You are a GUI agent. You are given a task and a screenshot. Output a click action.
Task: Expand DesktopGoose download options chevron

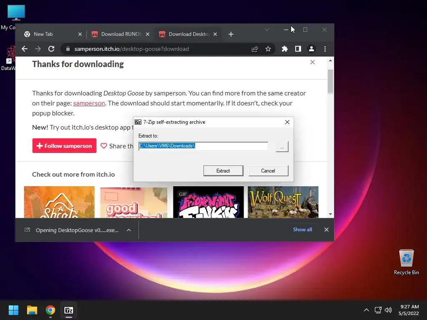(x=129, y=230)
